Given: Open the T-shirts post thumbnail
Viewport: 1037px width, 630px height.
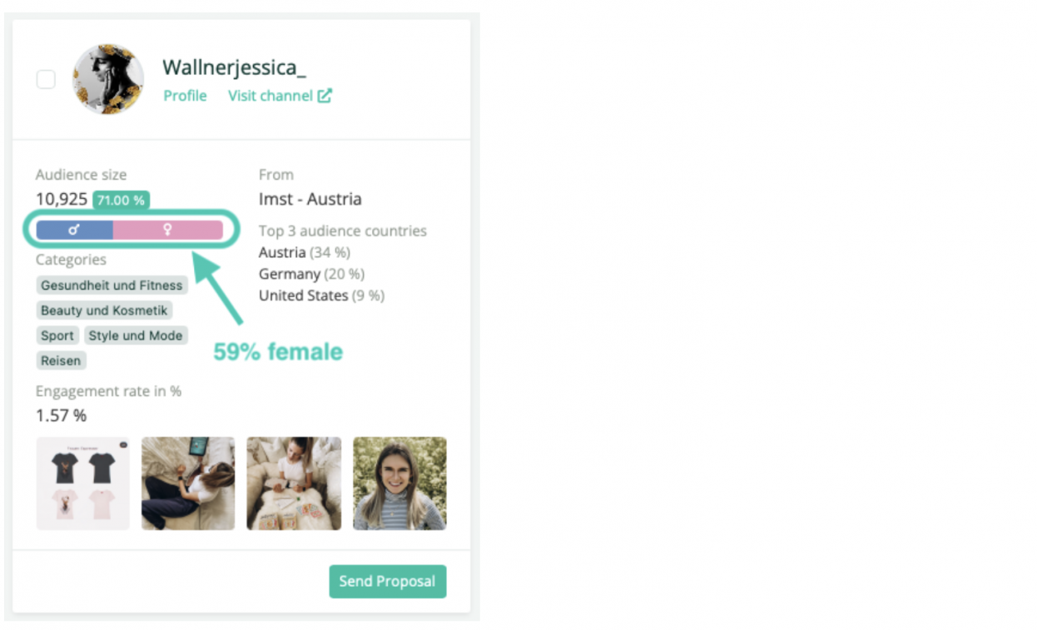Looking at the screenshot, I should [83, 484].
